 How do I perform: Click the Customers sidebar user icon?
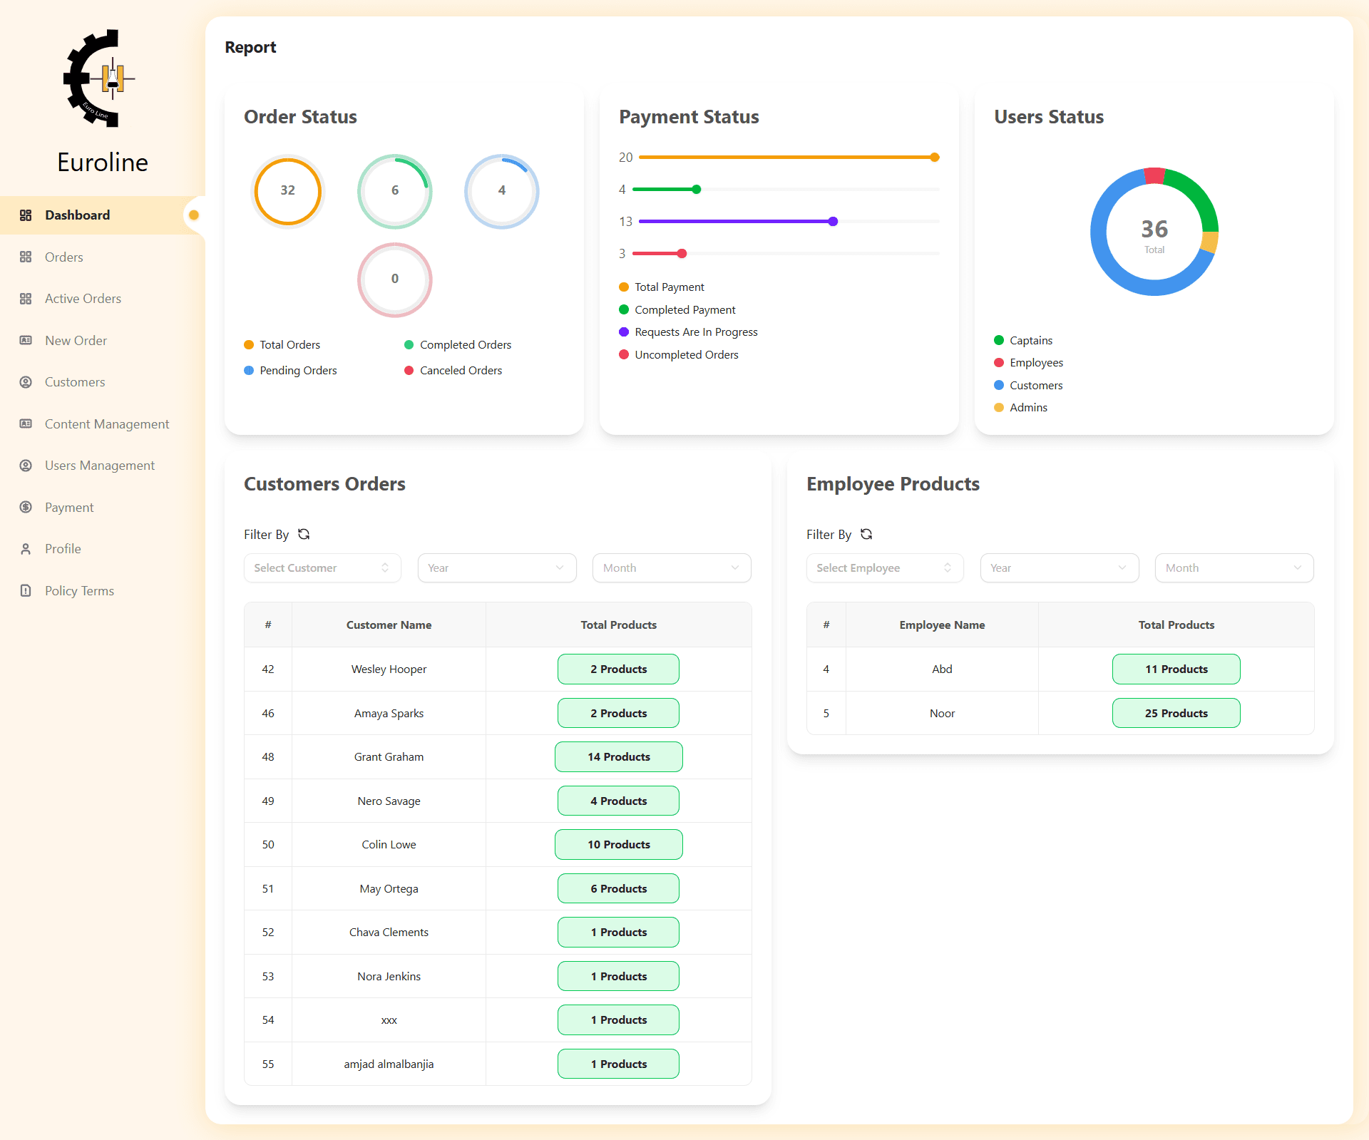[26, 382]
